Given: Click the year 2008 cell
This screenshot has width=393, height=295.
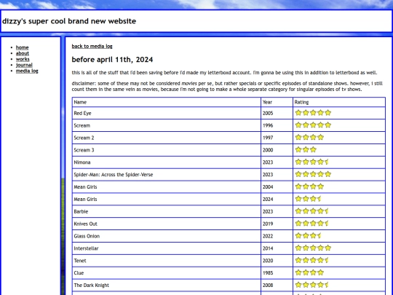Looking at the screenshot, I should point(277,286).
